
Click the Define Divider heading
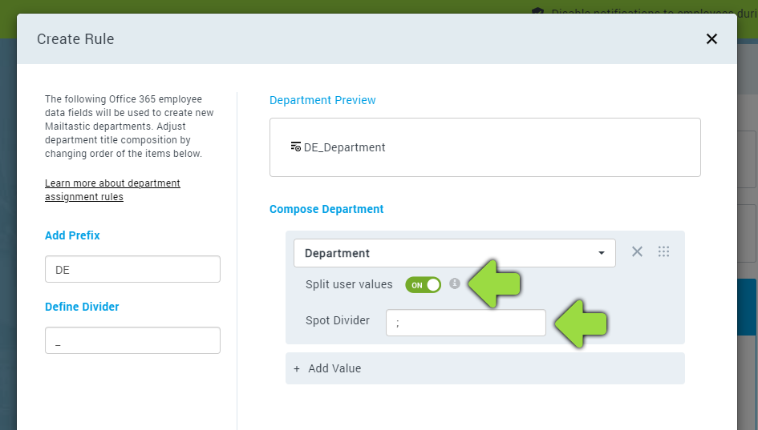pyautogui.click(x=82, y=307)
